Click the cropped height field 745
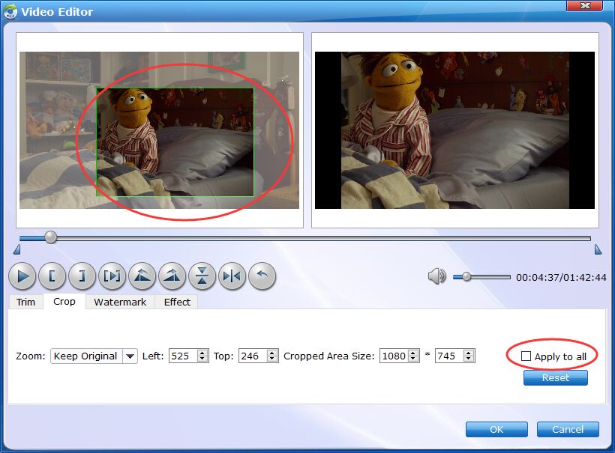This screenshot has width=615, height=453. 449,356
